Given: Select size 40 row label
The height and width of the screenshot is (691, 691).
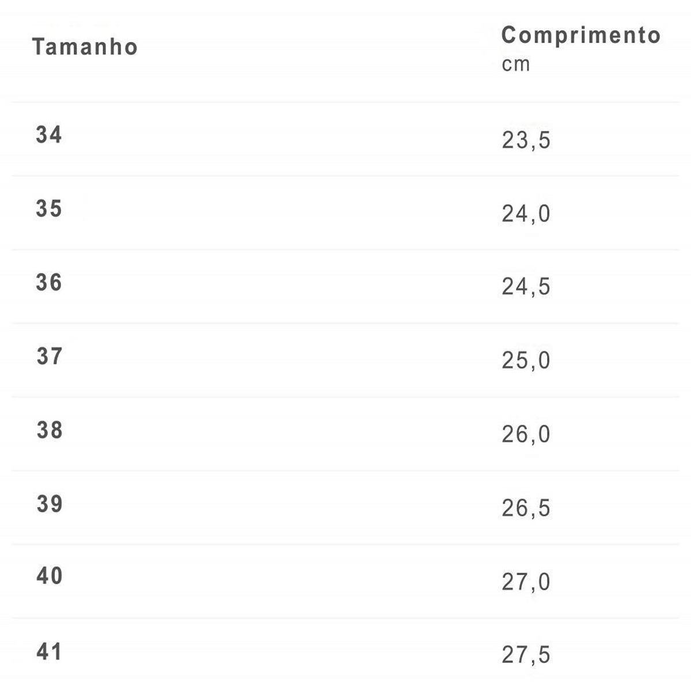Looking at the screenshot, I should coord(50,576).
